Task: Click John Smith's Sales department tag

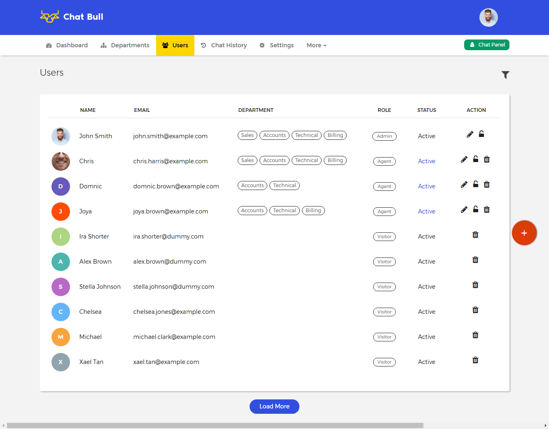Action: [x=248, y=135]
